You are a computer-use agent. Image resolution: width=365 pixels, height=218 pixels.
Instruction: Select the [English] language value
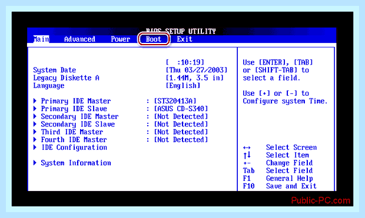[183, 86]
